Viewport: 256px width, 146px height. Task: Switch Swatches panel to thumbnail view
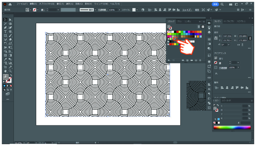[203, 27]
